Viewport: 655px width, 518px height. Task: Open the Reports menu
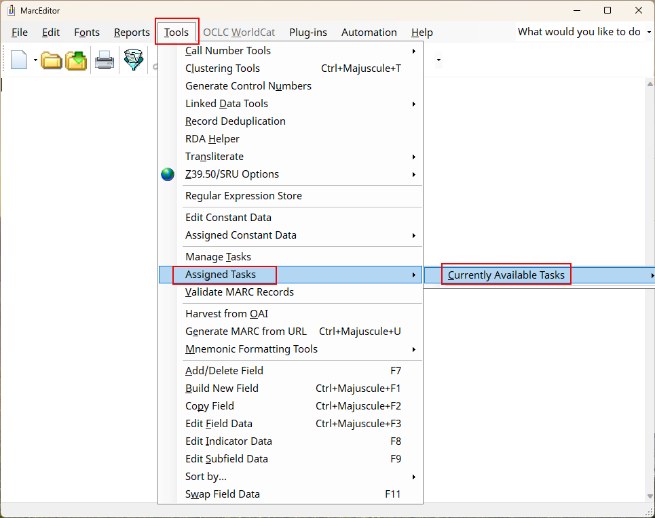[132, 33]
